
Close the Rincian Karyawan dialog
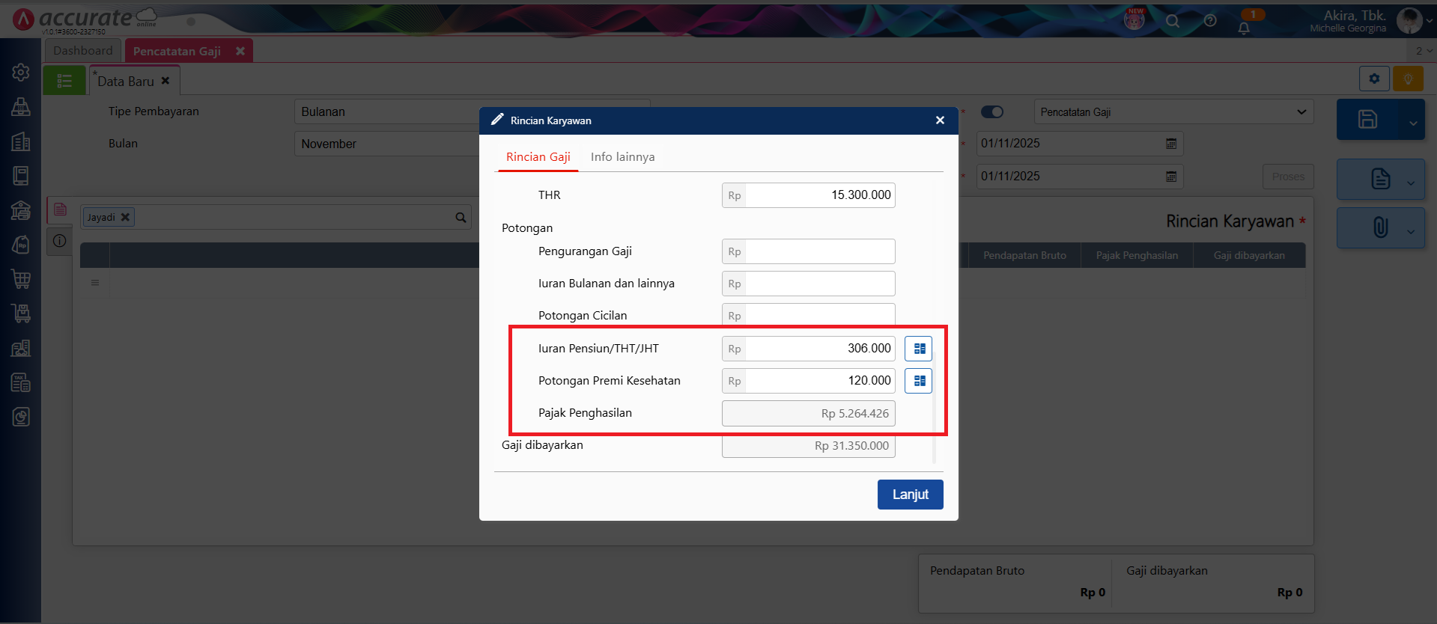(x=940, y=120)
